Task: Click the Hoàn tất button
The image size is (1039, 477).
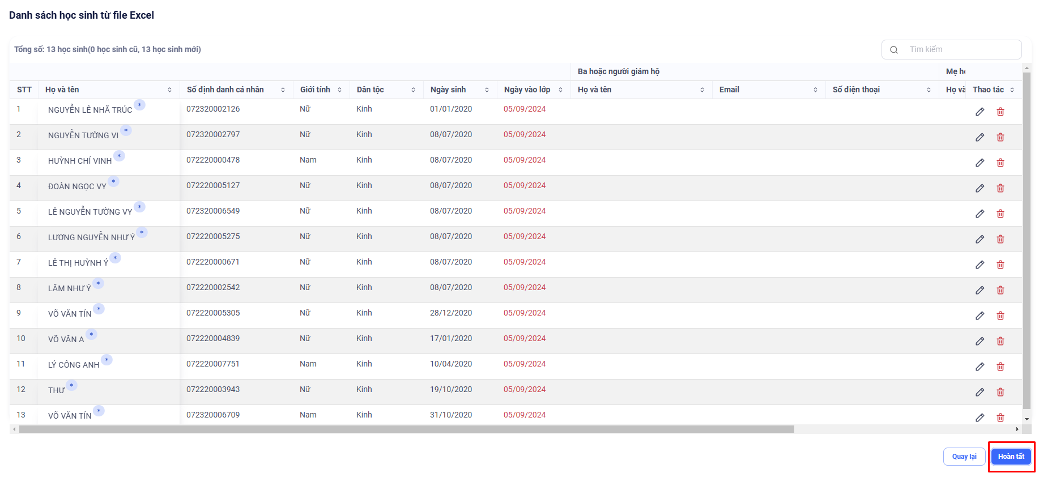Action: (x=1011, y=457)
